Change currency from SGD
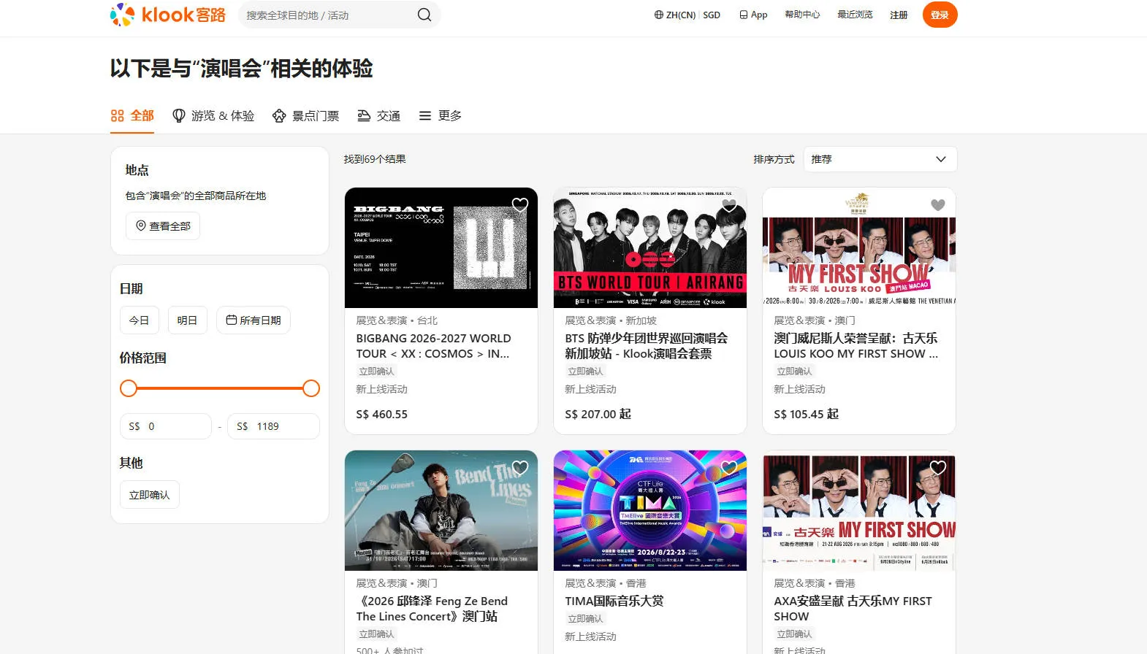 tap(712, 15)
